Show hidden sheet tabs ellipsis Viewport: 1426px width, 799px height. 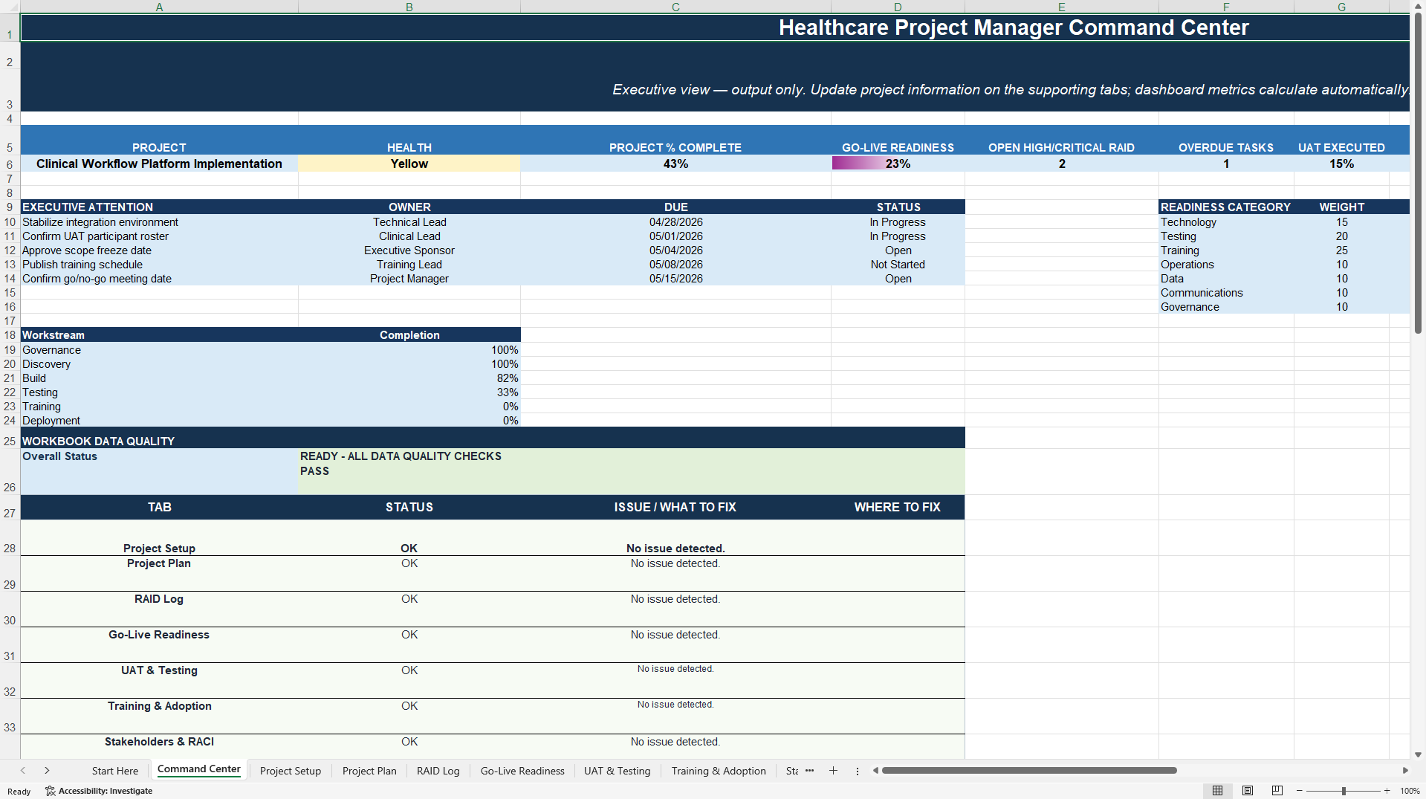point(809,771)
